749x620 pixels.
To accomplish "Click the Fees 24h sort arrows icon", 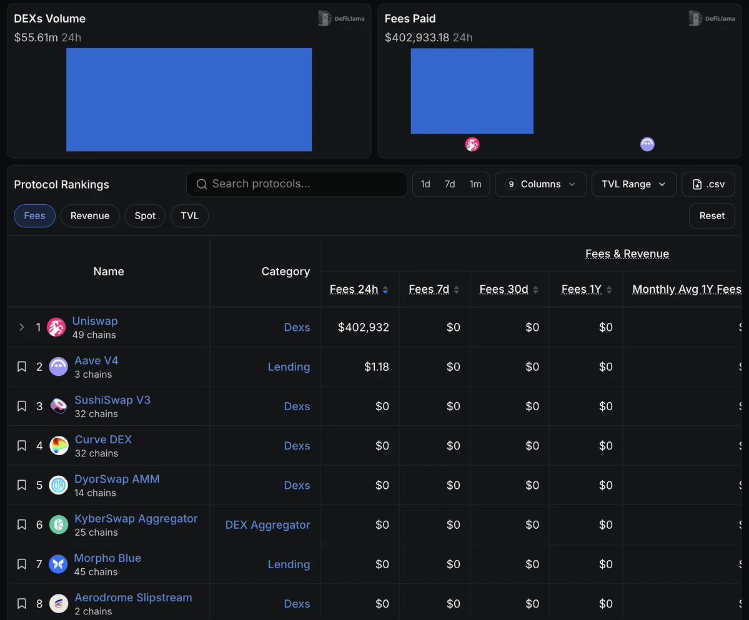I will coord(385,290).
